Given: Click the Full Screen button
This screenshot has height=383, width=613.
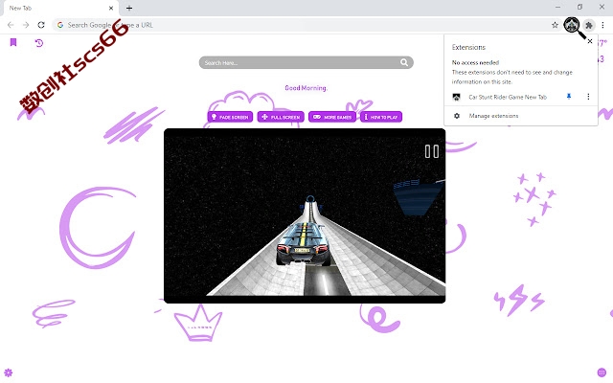Looking at the screenshot, I should (281, 117).
